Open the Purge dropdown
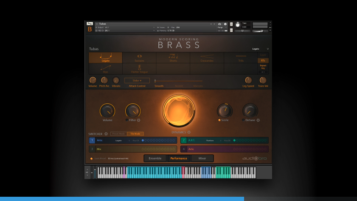The image size is (357, 201). pos(222,27)
